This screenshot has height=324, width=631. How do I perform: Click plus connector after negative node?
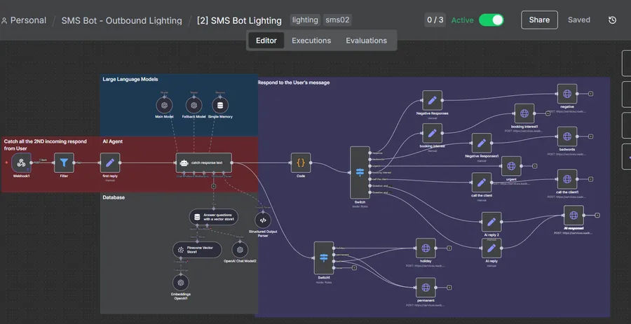(x=591, y=94)
